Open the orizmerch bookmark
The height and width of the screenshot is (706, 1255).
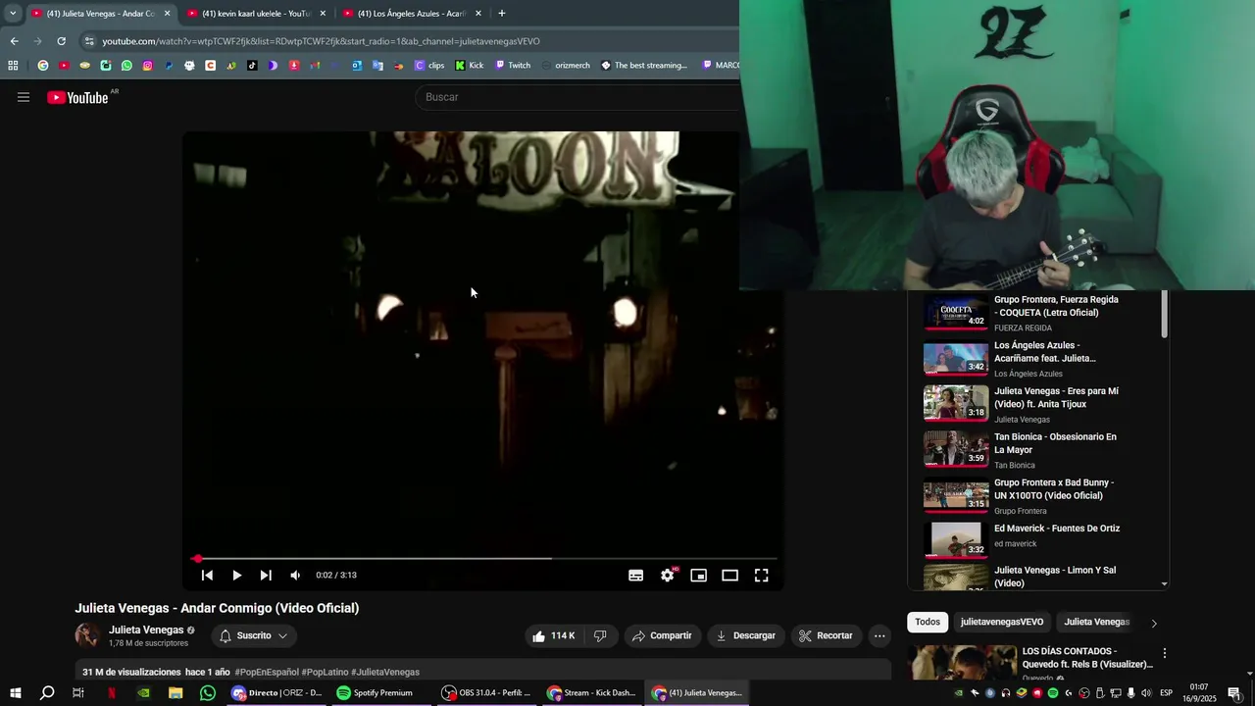click(566, 66)
